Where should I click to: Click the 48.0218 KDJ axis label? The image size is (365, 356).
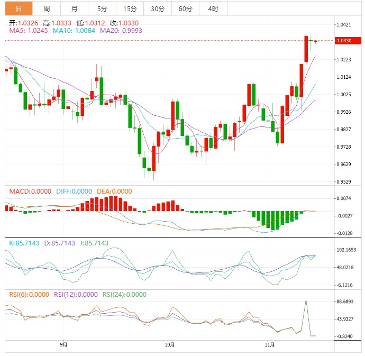click(345, 268)
